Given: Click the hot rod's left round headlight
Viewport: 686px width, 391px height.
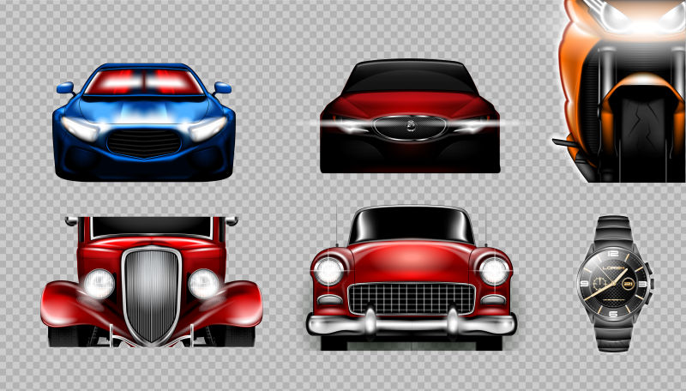Looking at the screenshot, I should pyautogui.click(x=99, y=283).
